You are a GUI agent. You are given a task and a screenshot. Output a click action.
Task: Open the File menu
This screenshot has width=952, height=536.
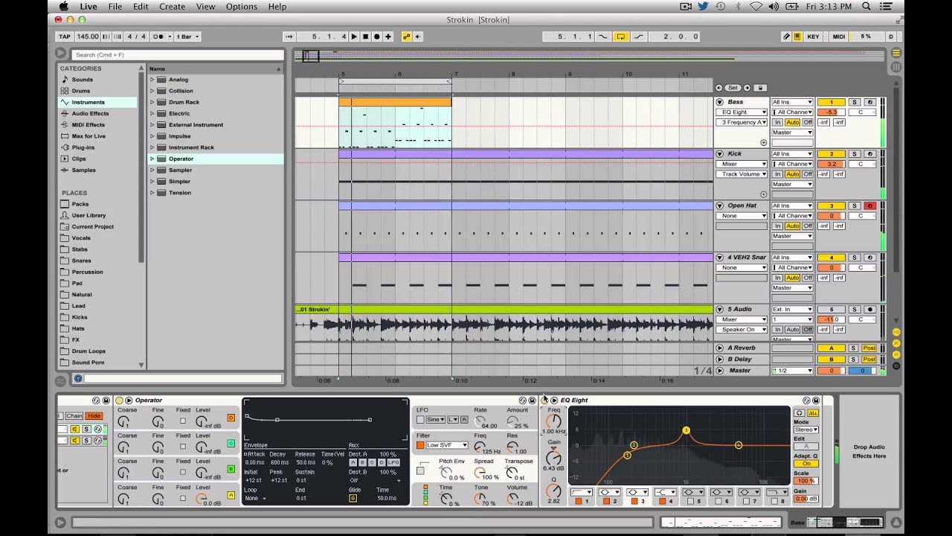pyautogui.click(x=115, y=7)
